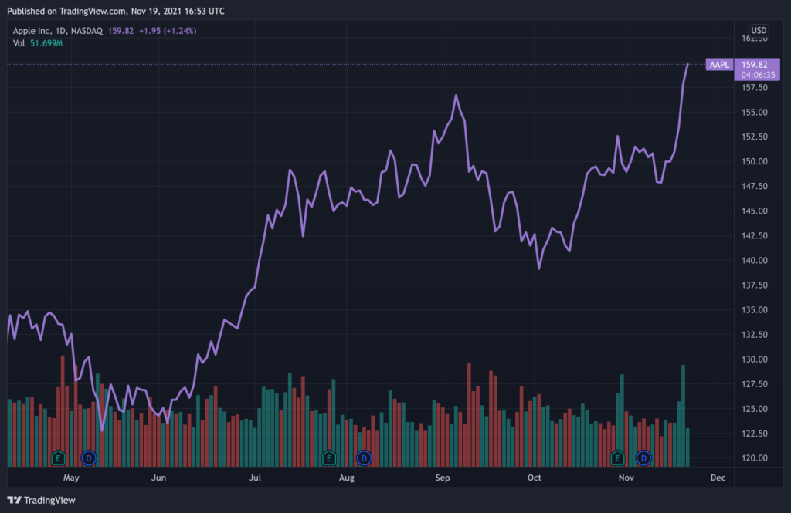Click the 155.00 price axis label
The image size is (791, 513).
pos(754,113)
